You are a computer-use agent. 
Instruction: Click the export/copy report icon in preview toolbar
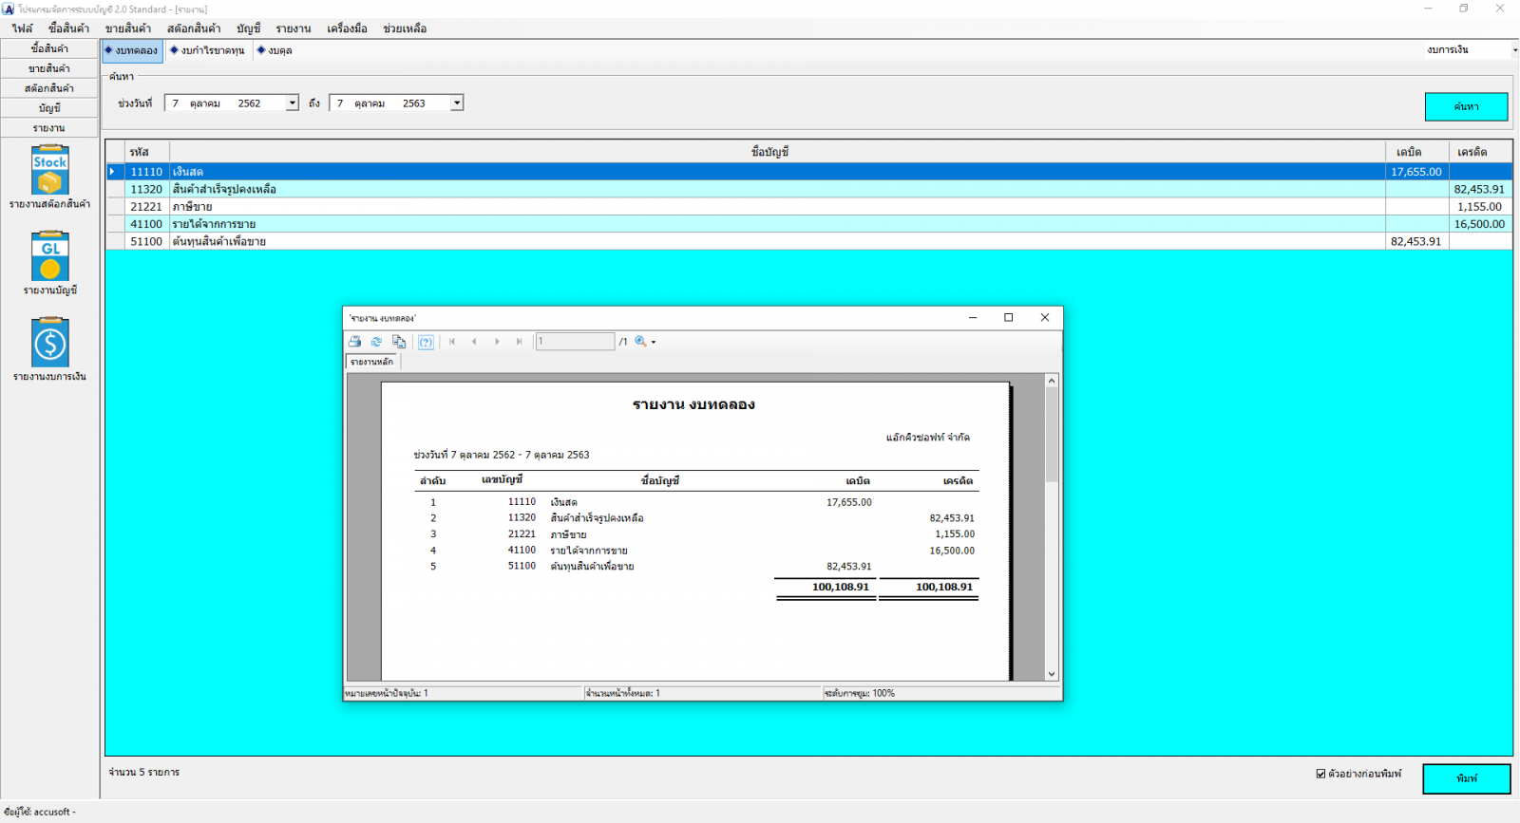tap(399, 342)
